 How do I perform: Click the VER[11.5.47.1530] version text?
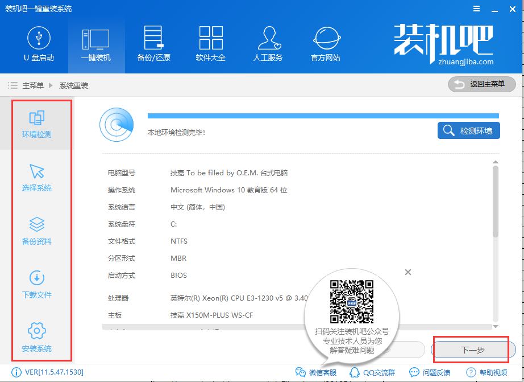pyautogui.click(x=54, y=372)
